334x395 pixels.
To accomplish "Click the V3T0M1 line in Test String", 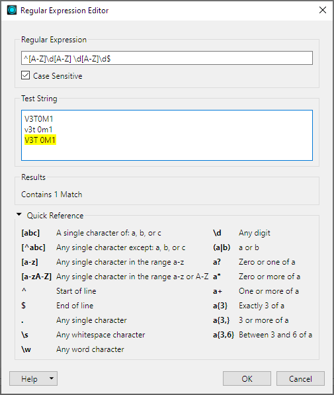I will click(x=39, y=119).
